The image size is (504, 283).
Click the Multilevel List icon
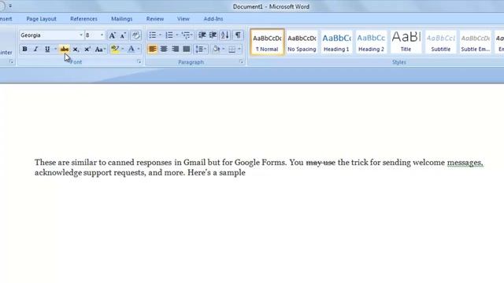point(187,35)
